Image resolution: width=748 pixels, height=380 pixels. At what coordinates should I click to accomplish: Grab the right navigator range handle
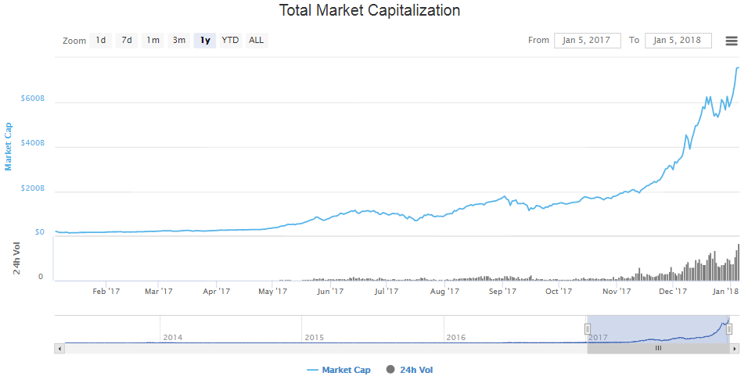729,329
